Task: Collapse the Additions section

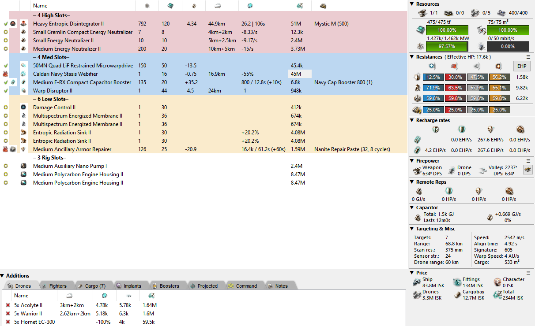Action: tap(3, 276)
